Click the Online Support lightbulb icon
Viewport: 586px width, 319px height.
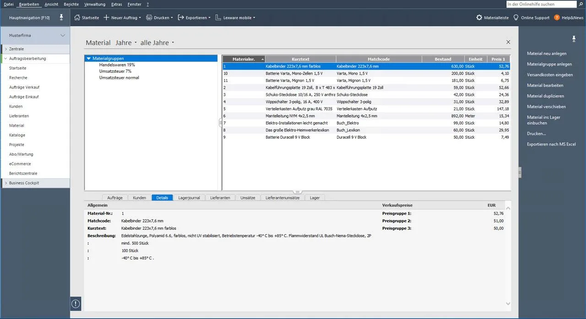[x=516, y=17]
